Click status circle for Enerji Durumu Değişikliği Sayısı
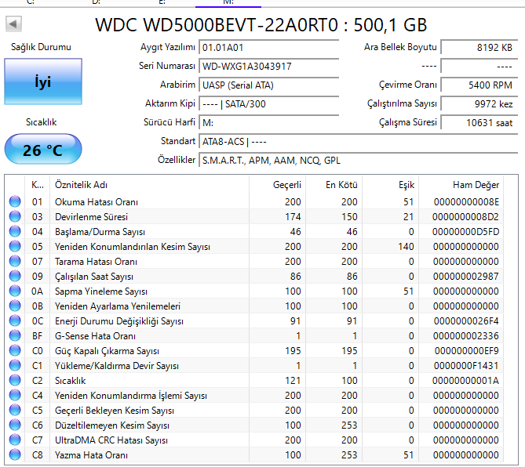 pos(15,320)
